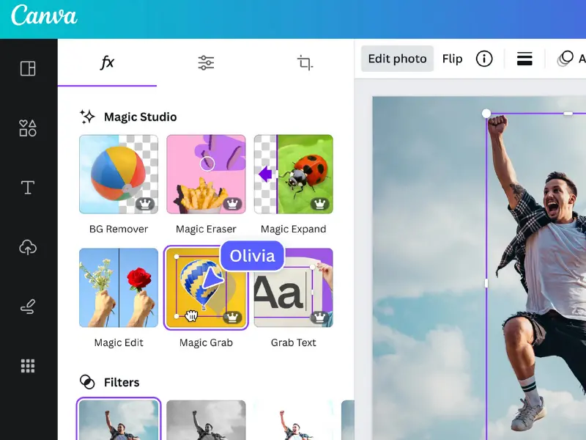Click the transparency icon in toolbar
Screen dimensions: 586x440
click(x=565, y=59)
